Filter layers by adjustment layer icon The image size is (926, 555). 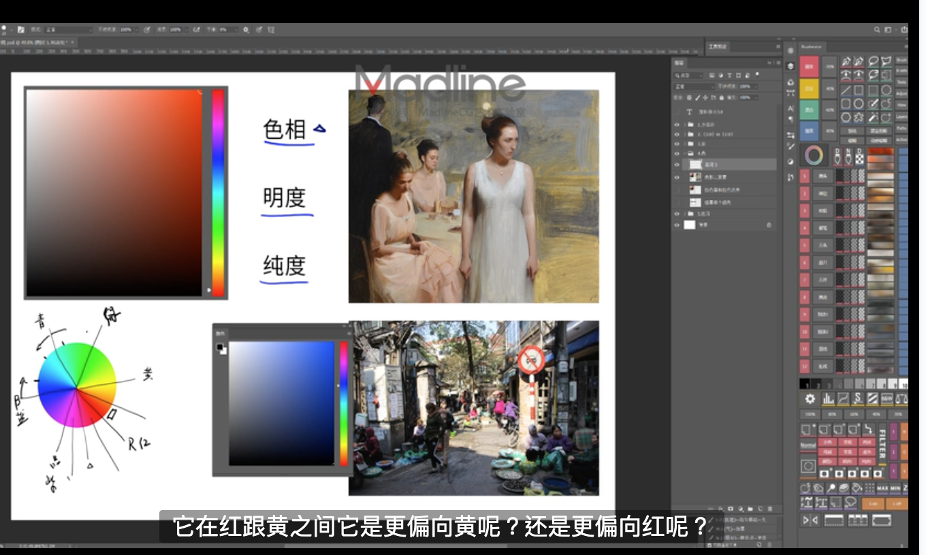pyautogui.click(x=721, y=75)
